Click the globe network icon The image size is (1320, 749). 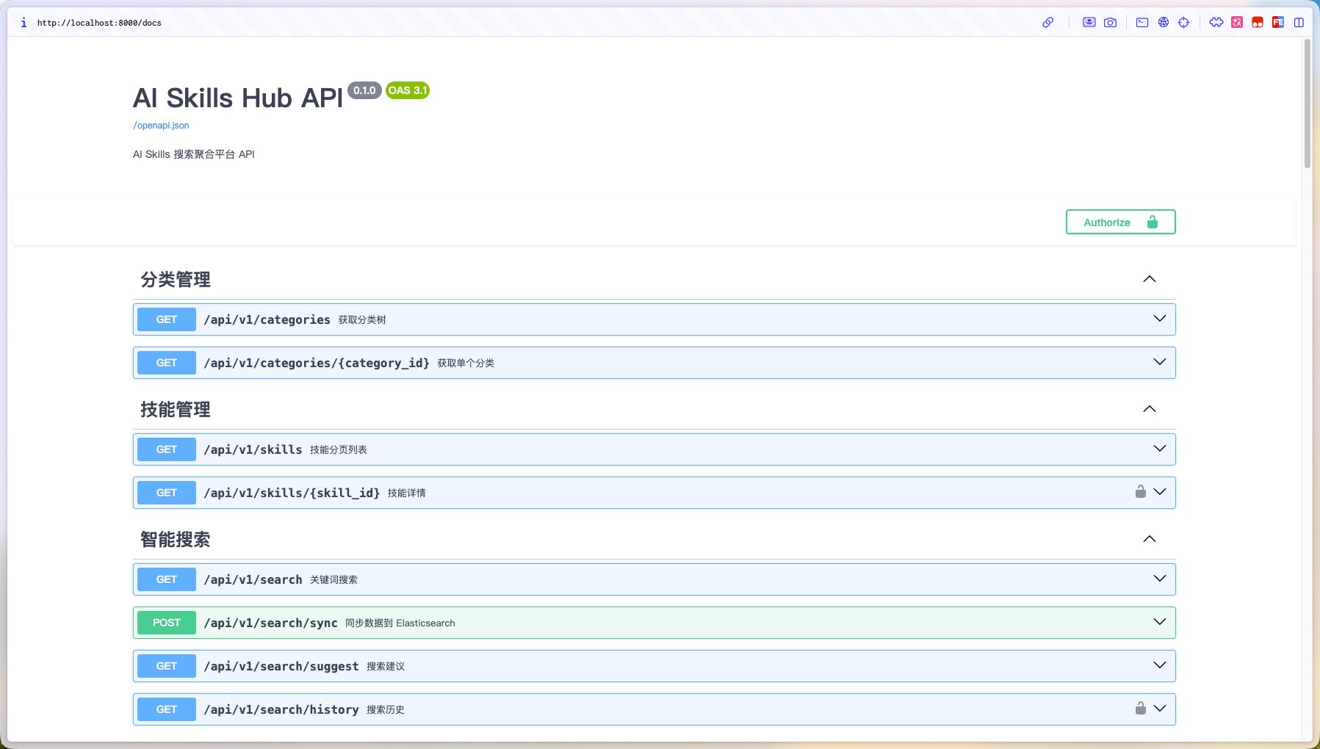click(1163, 23)
